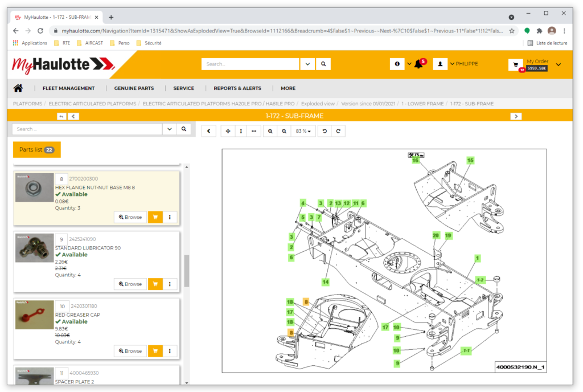This screenshot has width=583, height=392.
Task: Click the info icon in header
Action: tap(397, 64)
